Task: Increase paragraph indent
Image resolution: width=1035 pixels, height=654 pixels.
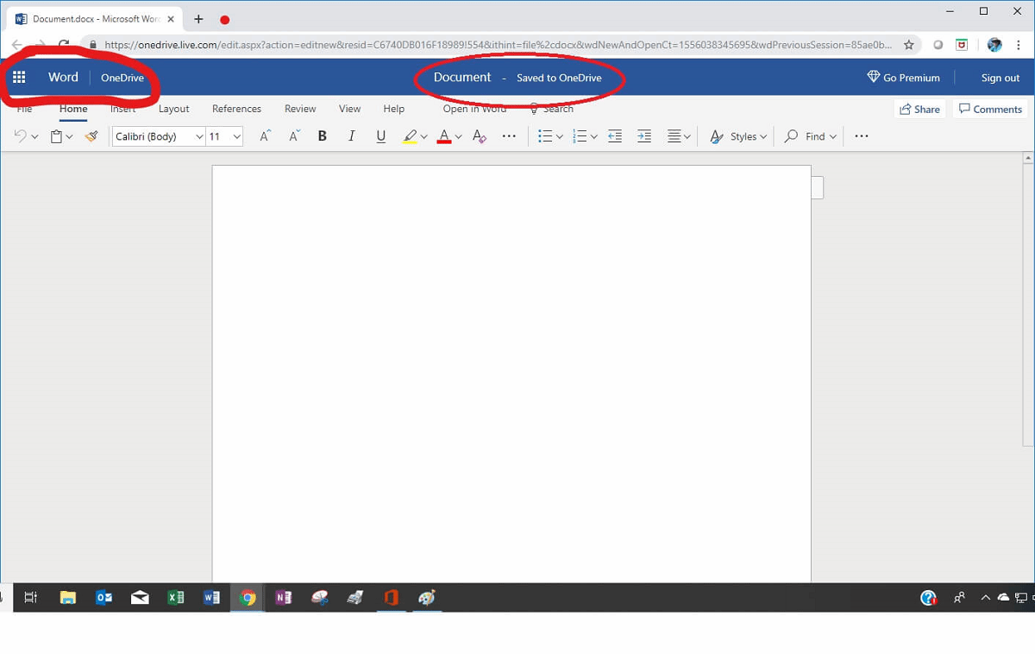Action: pos(644,135)
